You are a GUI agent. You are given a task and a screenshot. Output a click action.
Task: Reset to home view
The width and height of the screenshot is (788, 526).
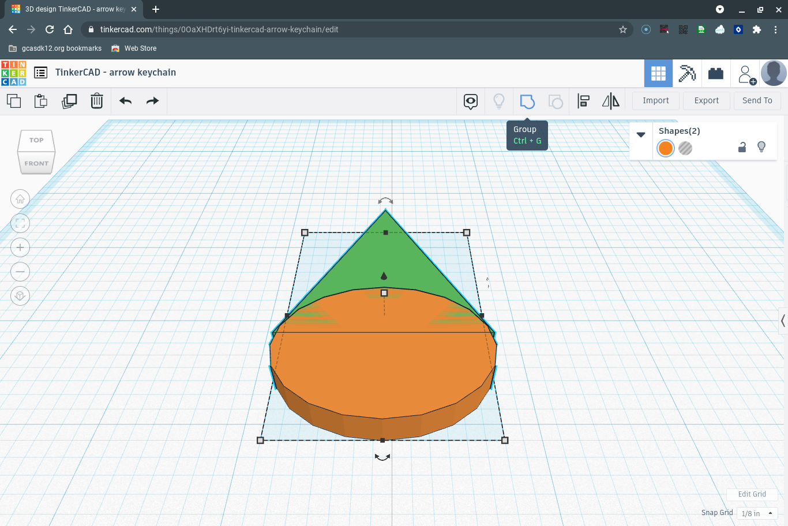point(20,199)
